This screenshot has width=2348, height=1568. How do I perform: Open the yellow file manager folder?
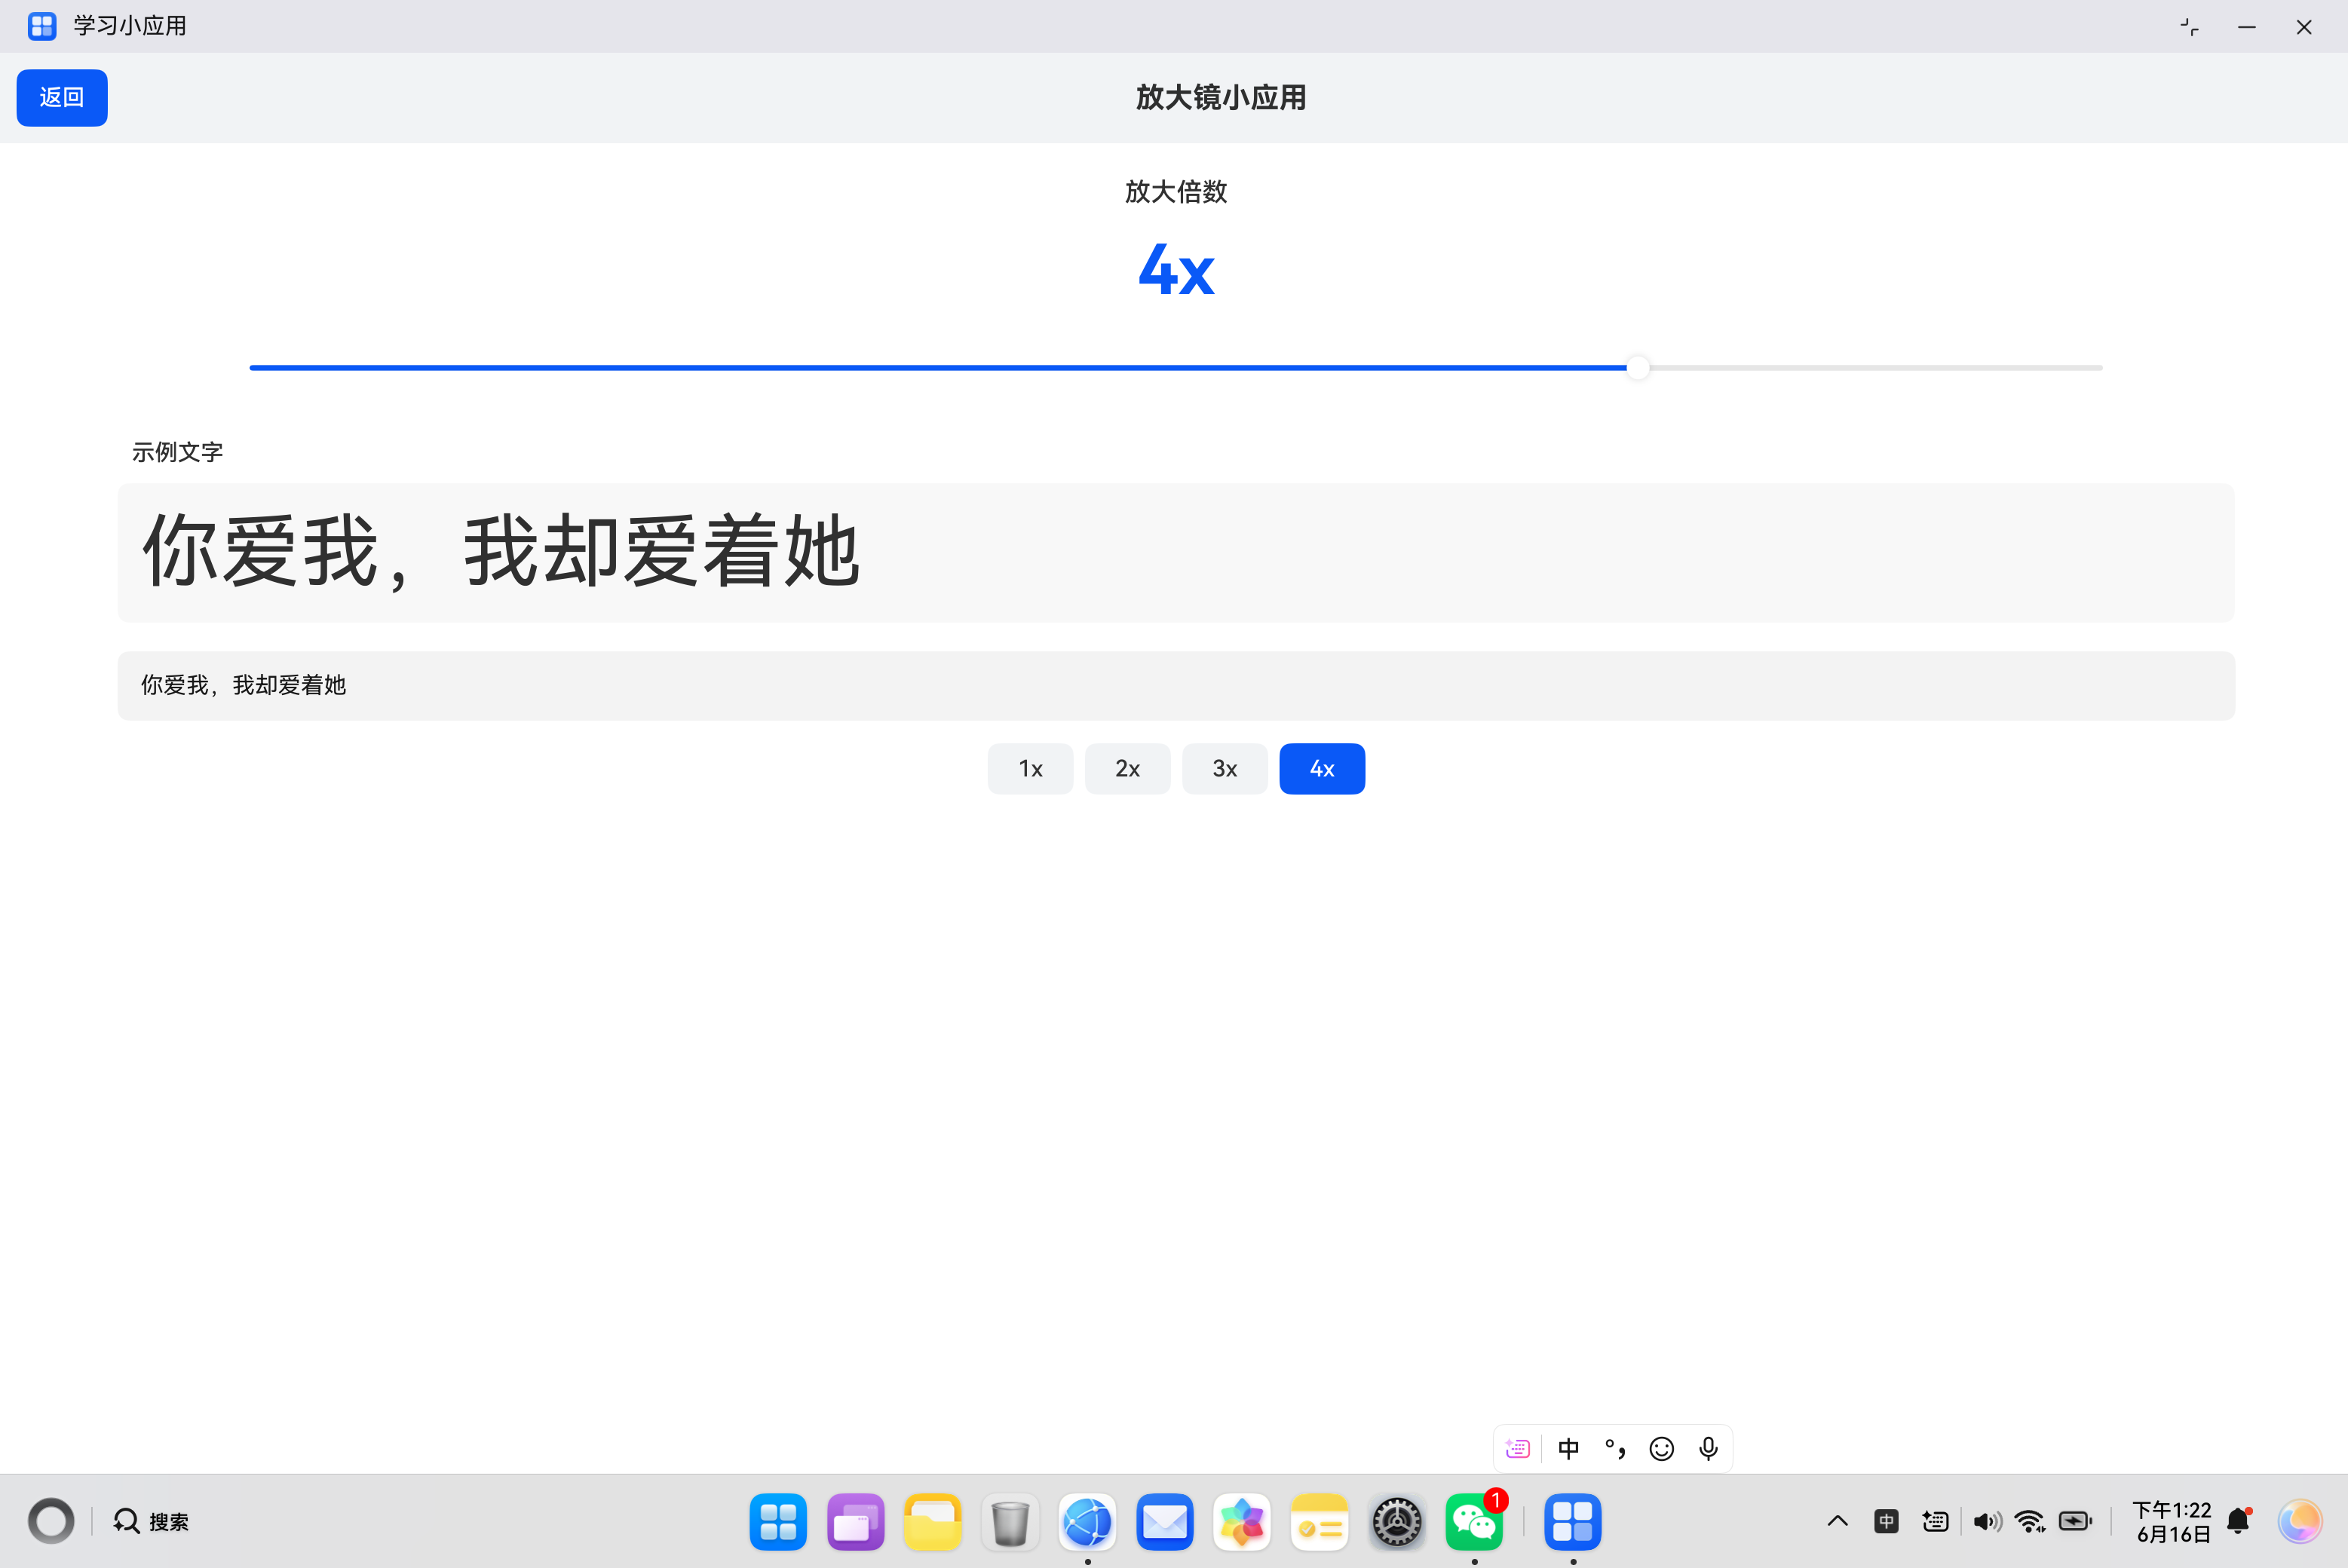(x=933, y=1522)
